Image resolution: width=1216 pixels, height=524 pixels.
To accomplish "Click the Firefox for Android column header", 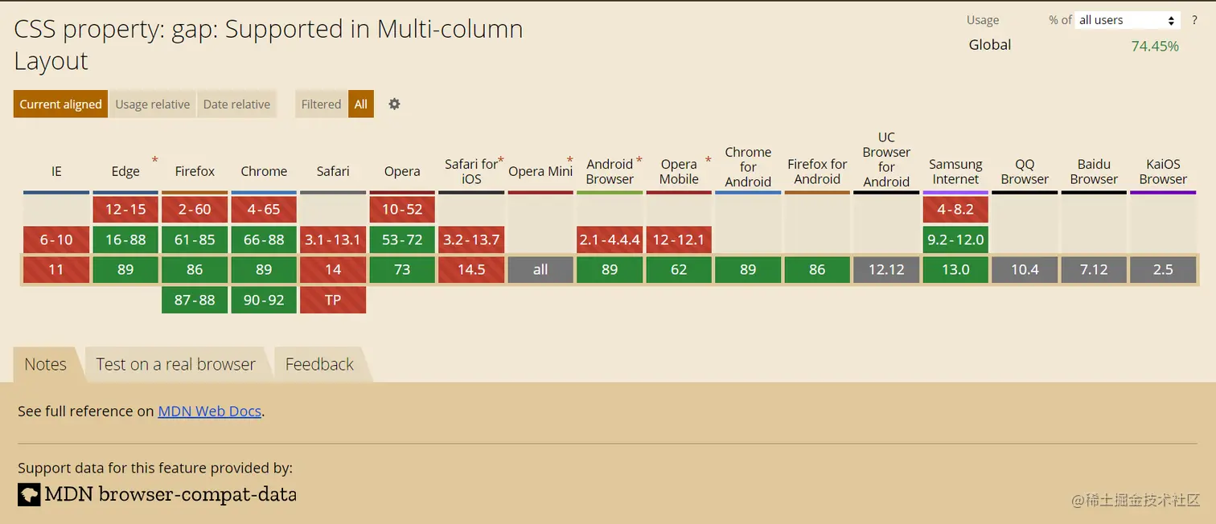I will tap(817, 171).
